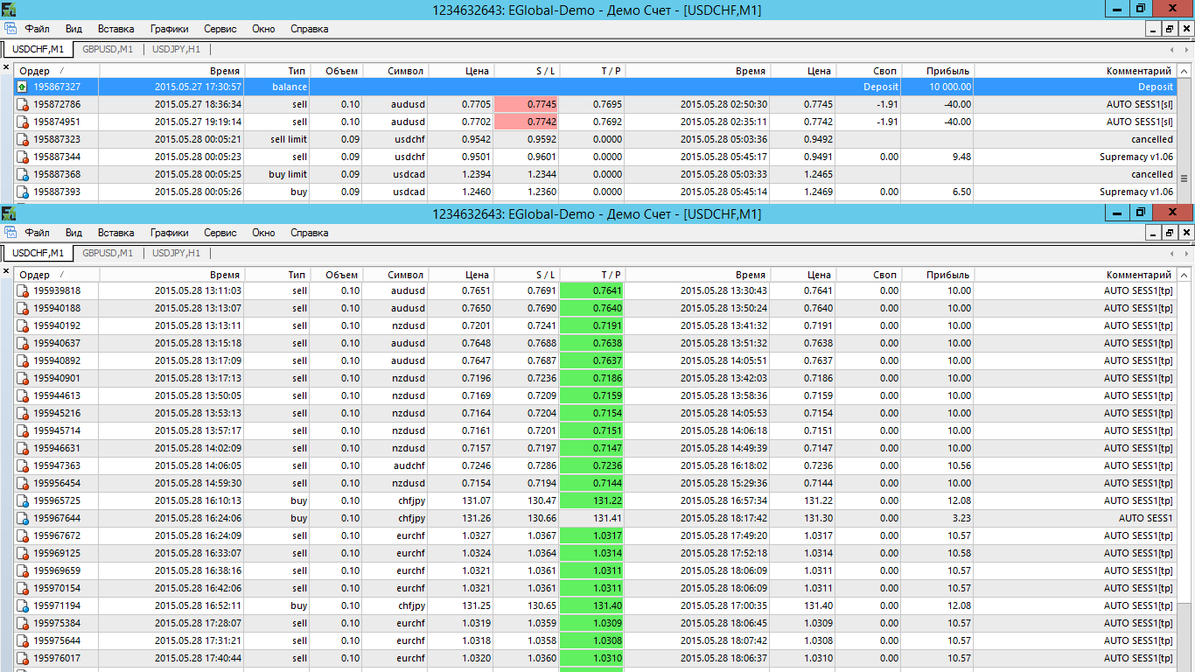Click the buy limit order icon for 195887368

23,174
